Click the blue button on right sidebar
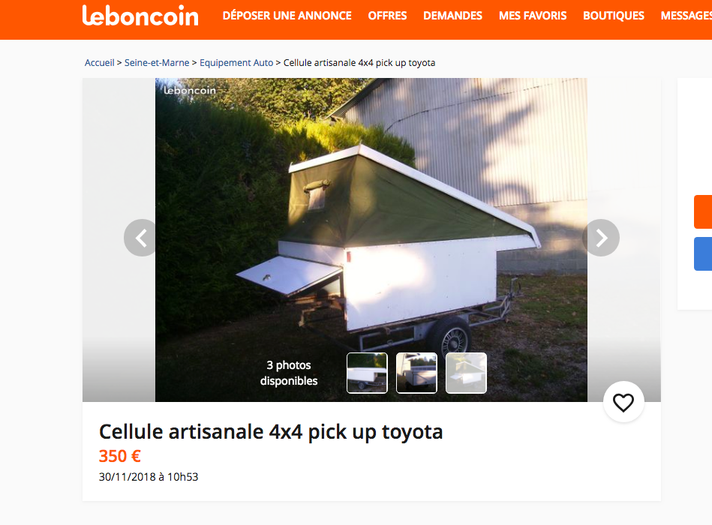The image size is (712, 525). coord(703,254)
